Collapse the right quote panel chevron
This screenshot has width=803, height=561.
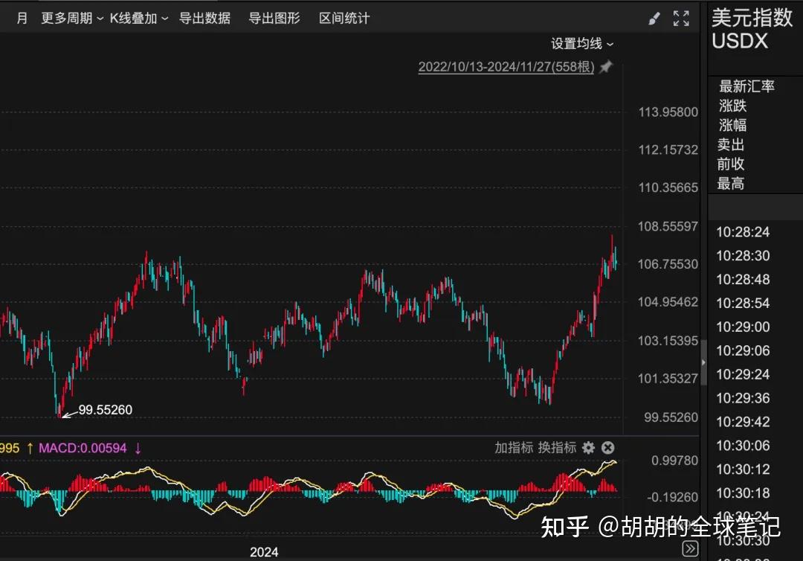[x=702, y=362]
